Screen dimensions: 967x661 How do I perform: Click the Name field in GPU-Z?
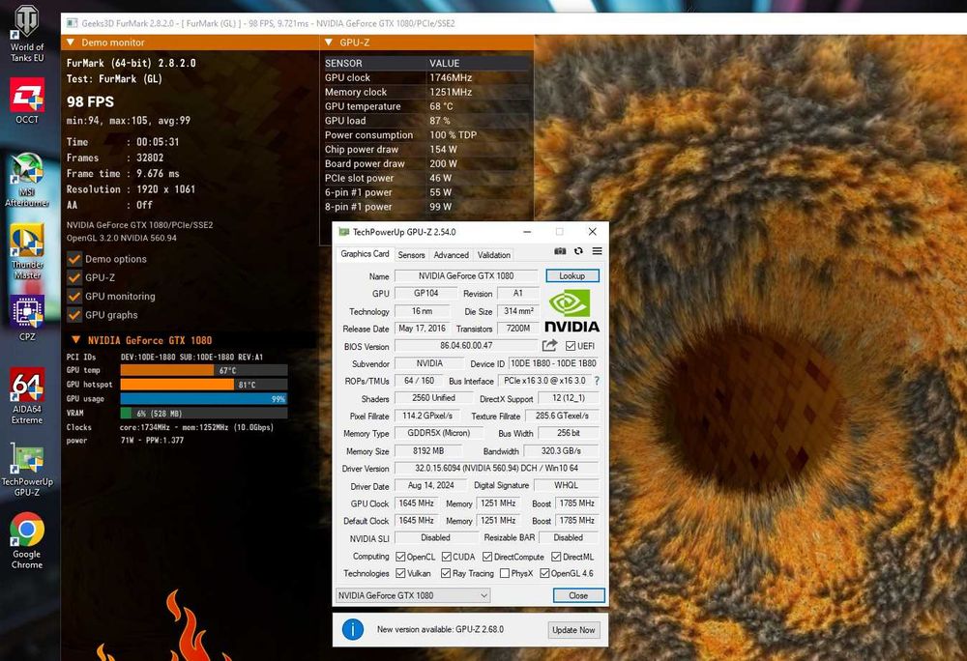(x=466, y=276)
